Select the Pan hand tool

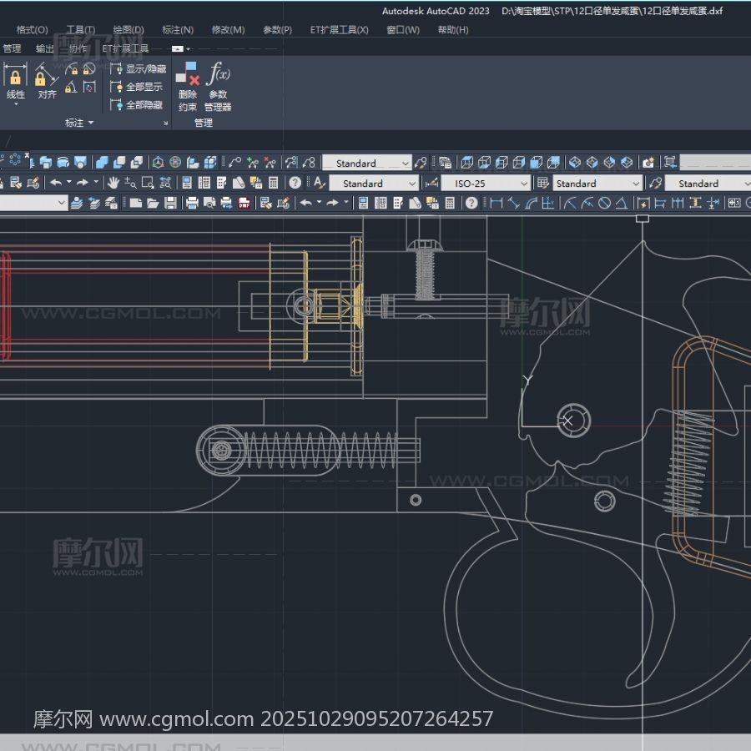112,183
